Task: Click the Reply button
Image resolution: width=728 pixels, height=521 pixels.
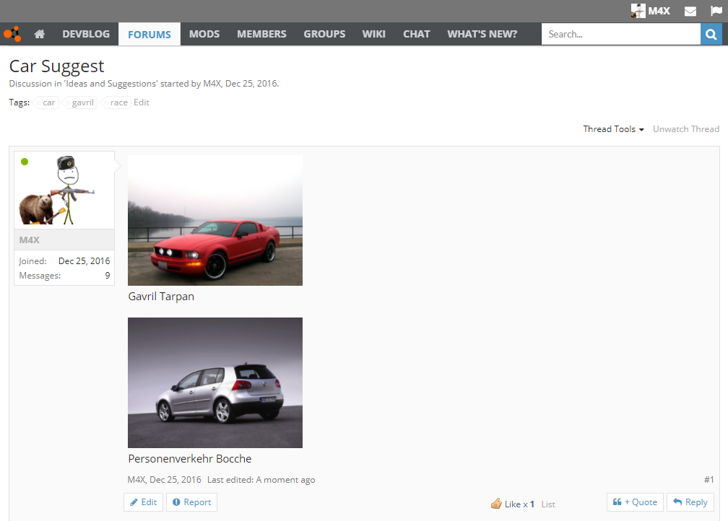Action: click(690, 502)
